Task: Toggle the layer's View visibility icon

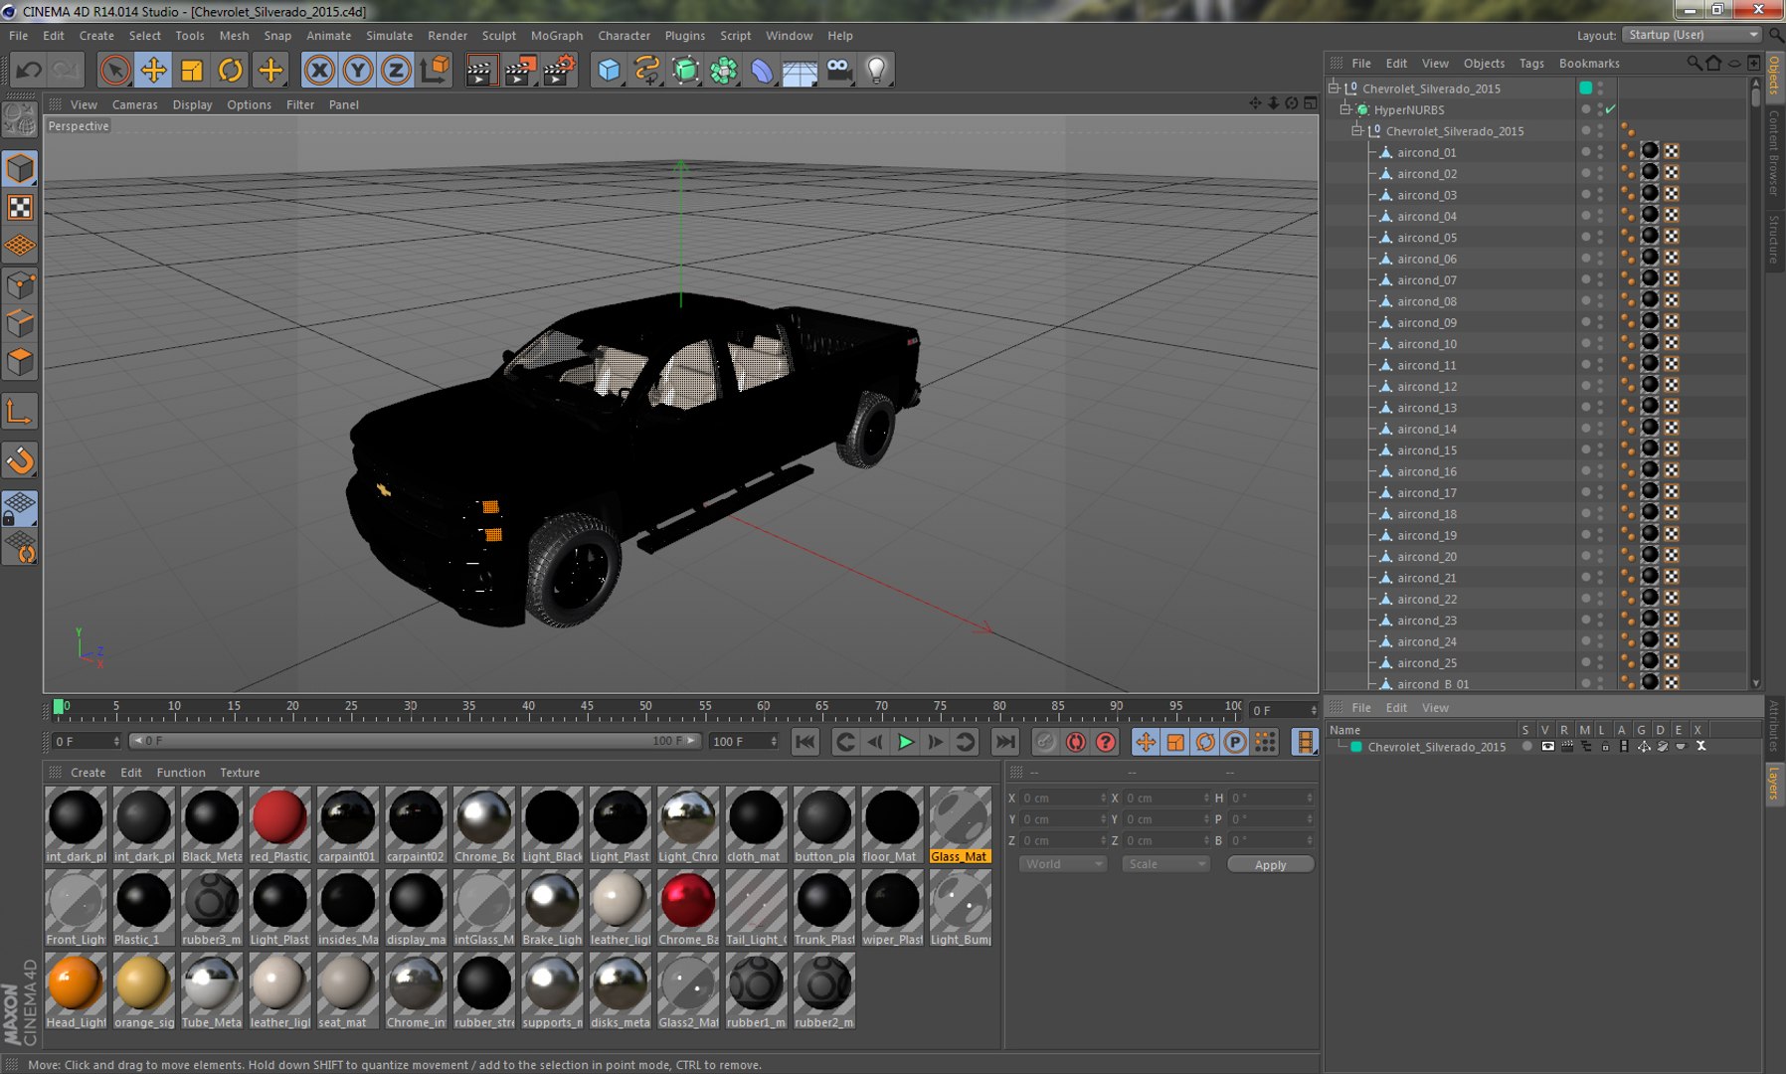Action: (x=1547, y=747)
